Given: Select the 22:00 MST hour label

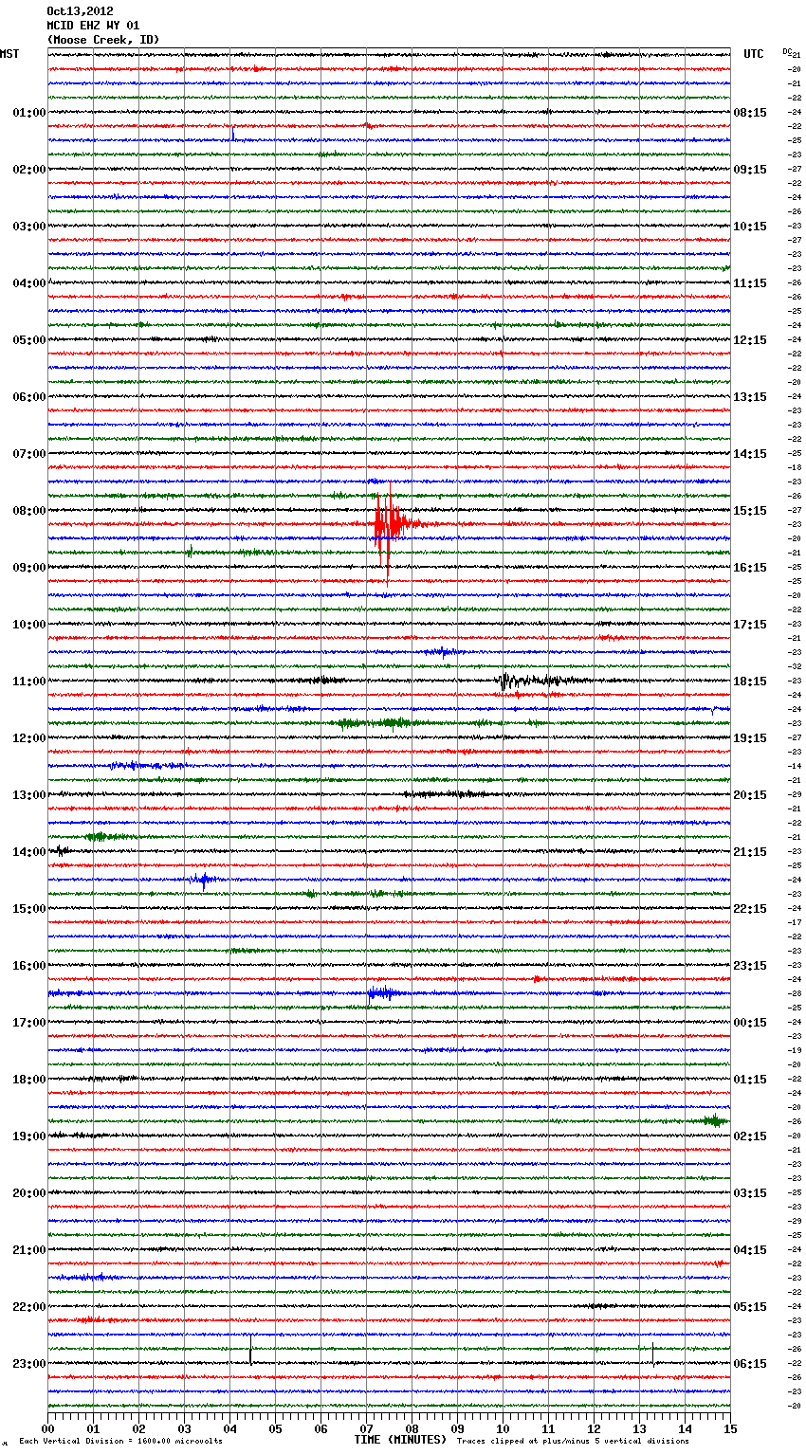Looking at the screenshot, I should [x=28, y=1307].
